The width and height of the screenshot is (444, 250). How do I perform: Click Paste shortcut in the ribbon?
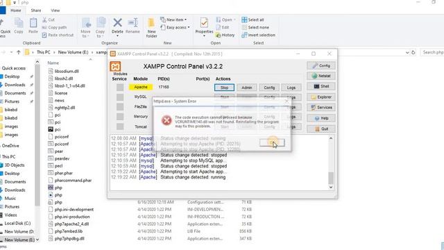[58, 35]
